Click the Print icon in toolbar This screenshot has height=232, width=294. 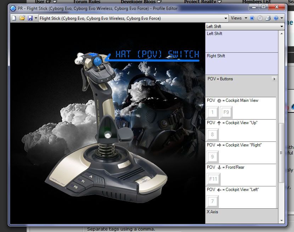[268, 18]
